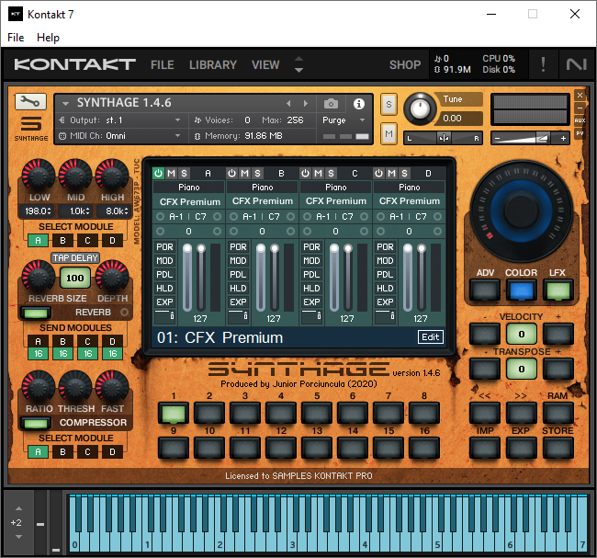The height and width of the screenshot is (558, 597).
Task: Adjust LOW frequency 198.0 stepper
Action: point(38,211)
